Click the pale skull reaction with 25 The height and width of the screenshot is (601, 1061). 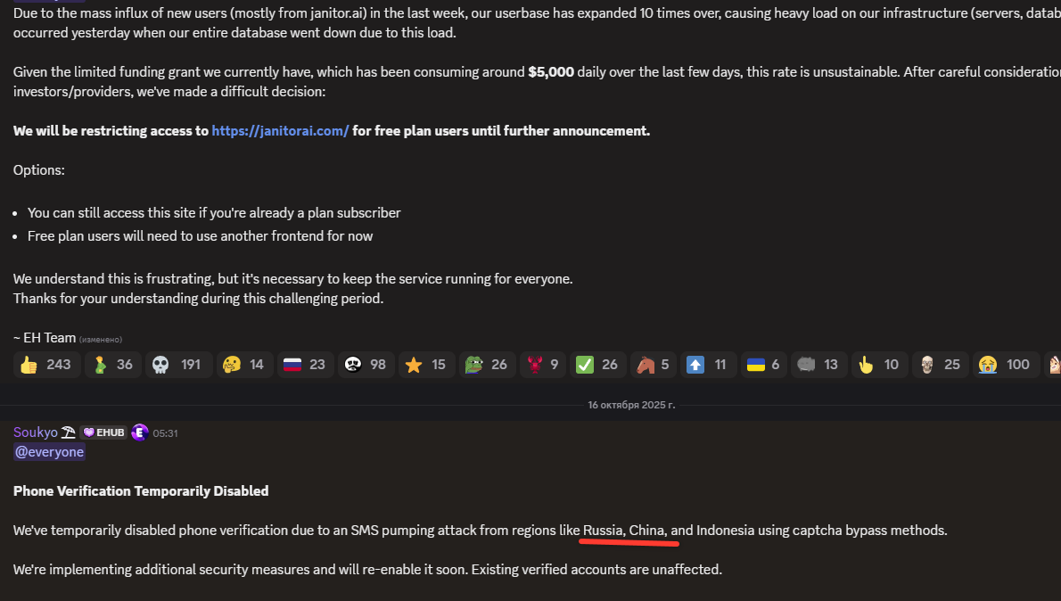[x=941, y=365]
